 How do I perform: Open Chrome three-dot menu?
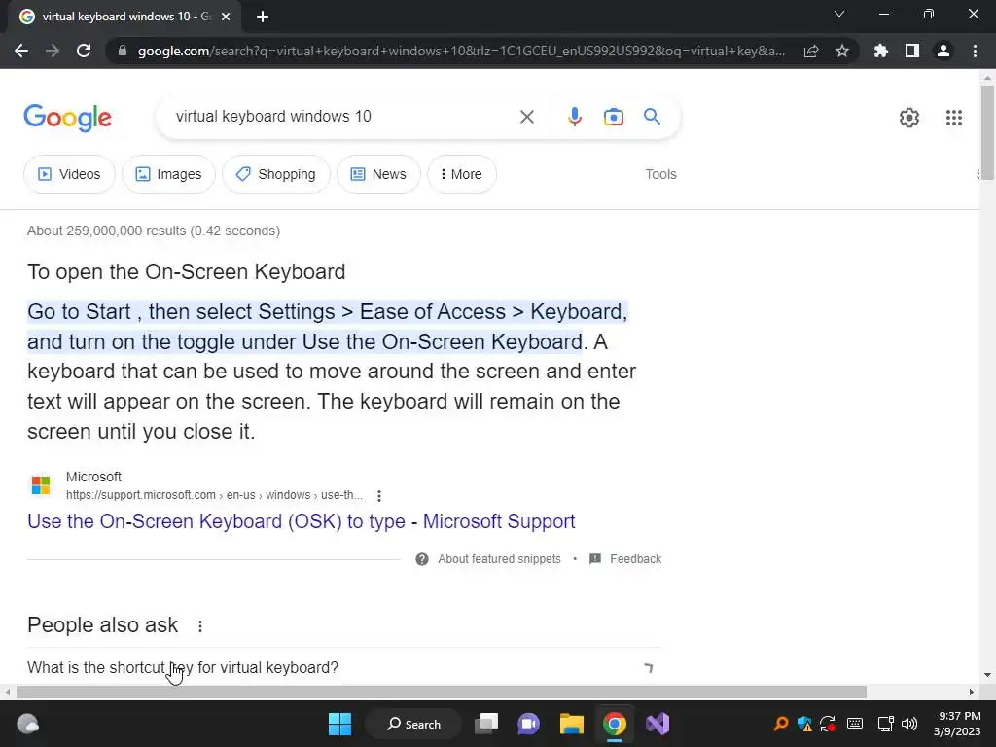pyautogui.click(x=975, y=51)
